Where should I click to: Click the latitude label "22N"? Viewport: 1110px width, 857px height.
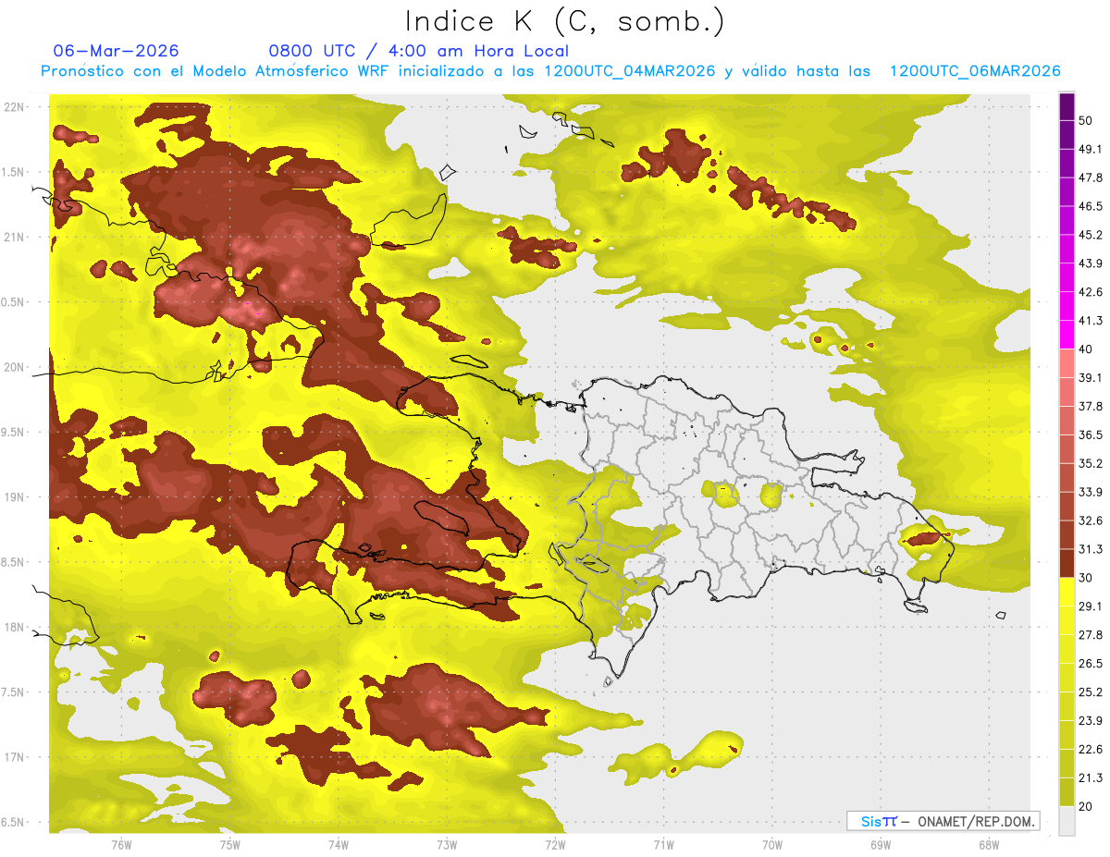pos(13,106)
